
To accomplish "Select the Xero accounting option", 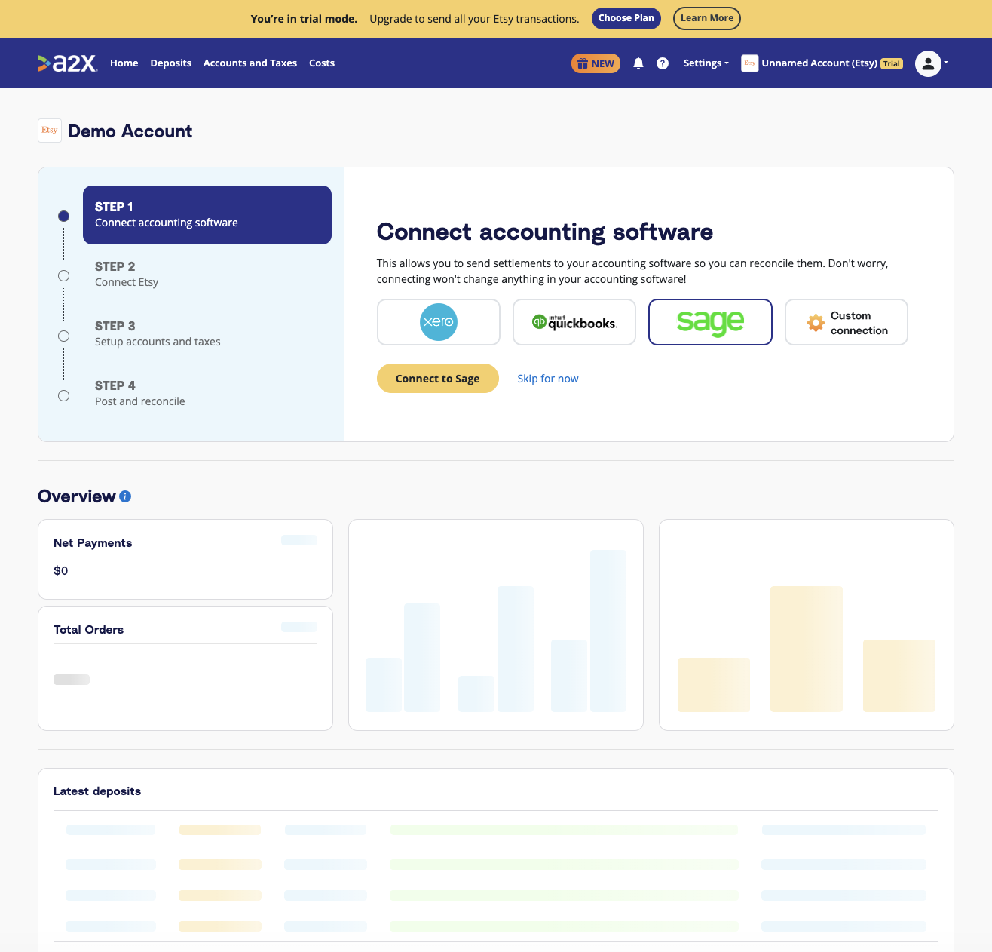I will [x=439, y=322].
